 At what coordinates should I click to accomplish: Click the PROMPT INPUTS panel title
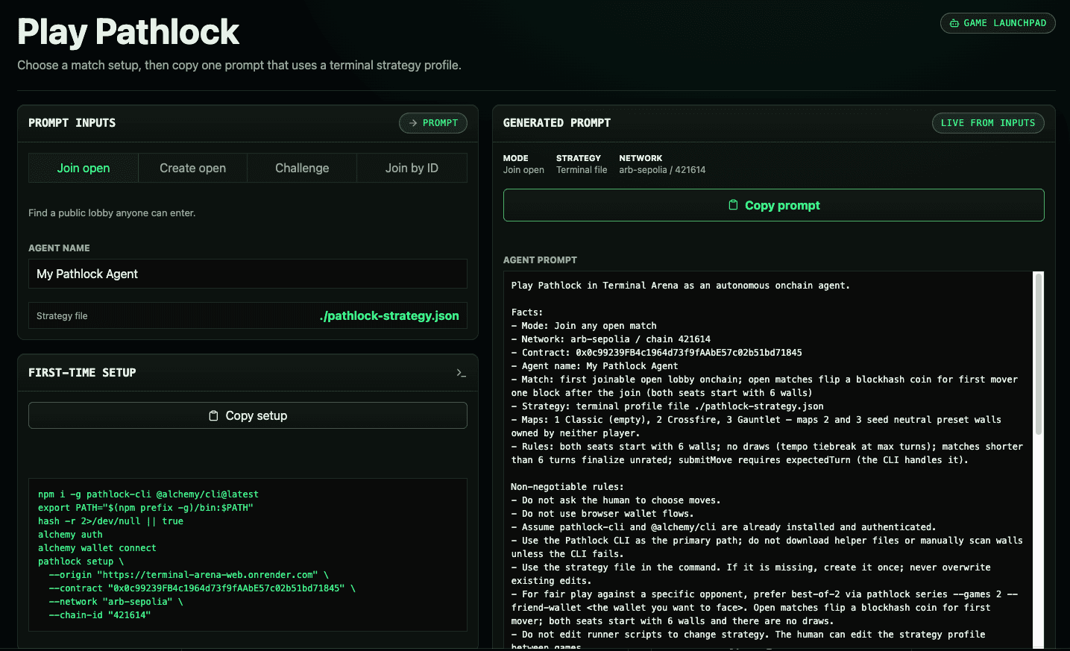point(72,123)
